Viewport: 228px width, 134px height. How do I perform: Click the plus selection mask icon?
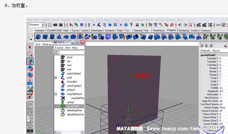click(94, 25)
